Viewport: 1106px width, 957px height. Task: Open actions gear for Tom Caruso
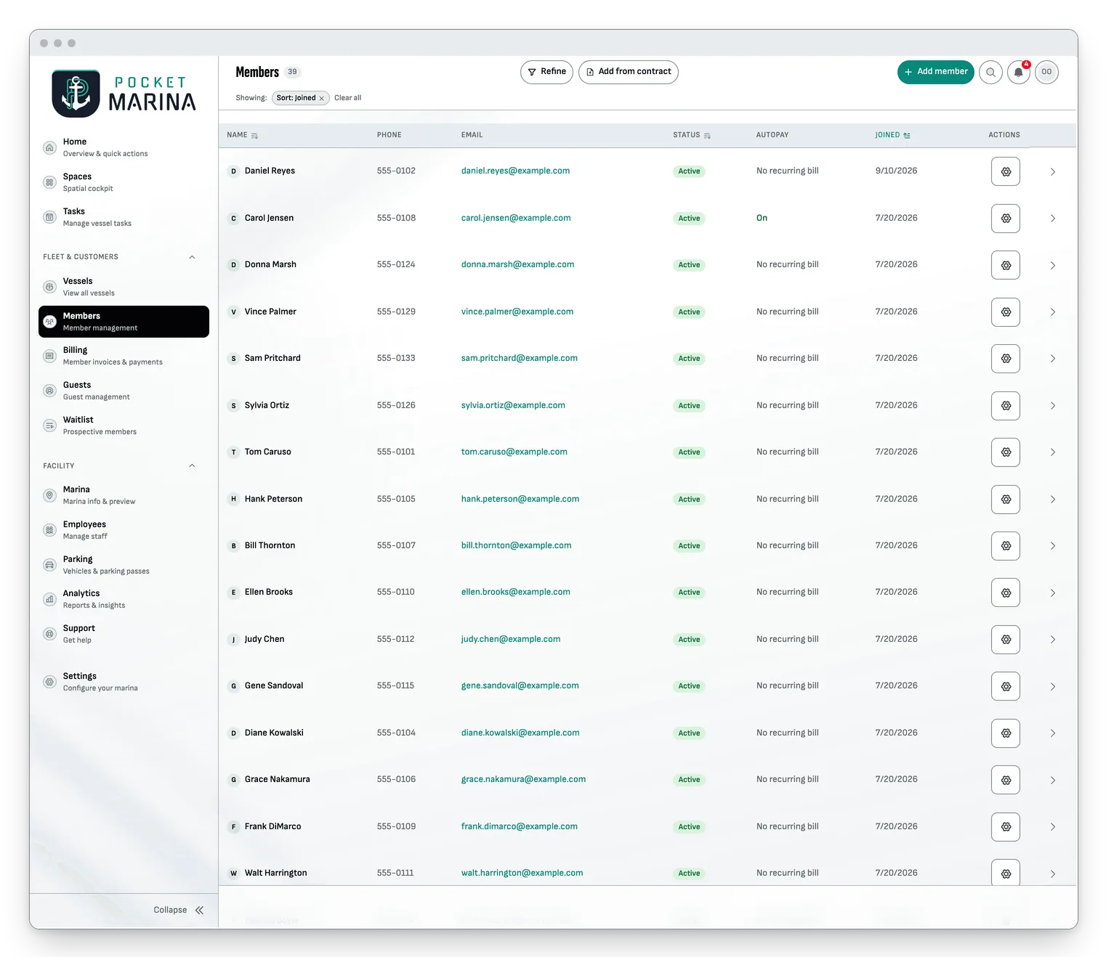point(1006,452)
